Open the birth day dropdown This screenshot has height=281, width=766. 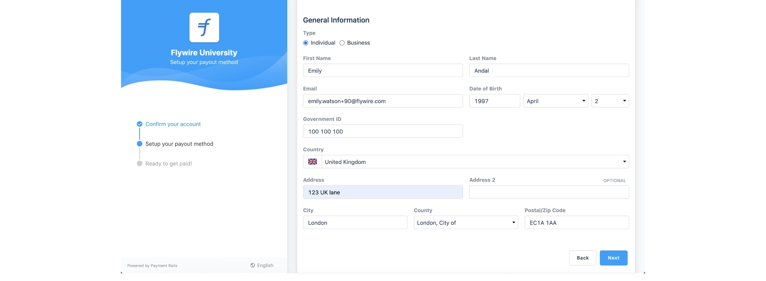click(610, 101)
